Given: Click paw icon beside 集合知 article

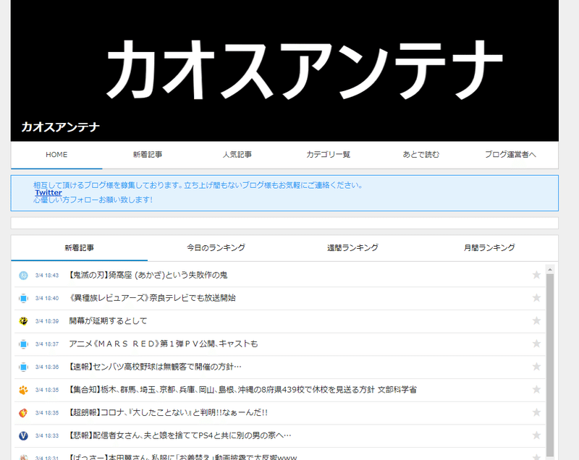Looking at the screenshot, I should pyautogui.click(x=23, y=390).
